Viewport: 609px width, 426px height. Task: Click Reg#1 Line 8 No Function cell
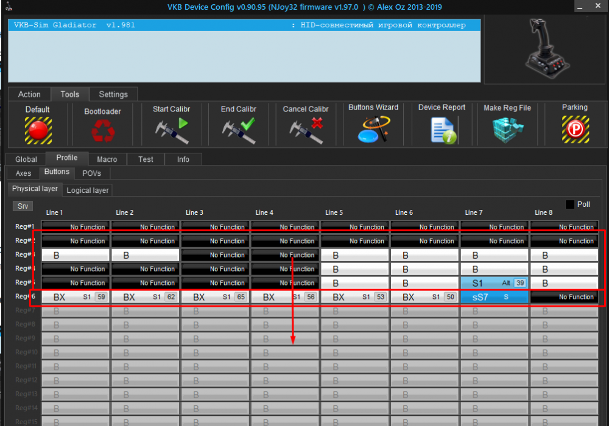click(565, 227)
